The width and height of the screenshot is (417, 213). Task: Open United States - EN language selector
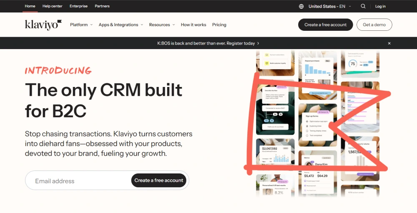(330, 6)
